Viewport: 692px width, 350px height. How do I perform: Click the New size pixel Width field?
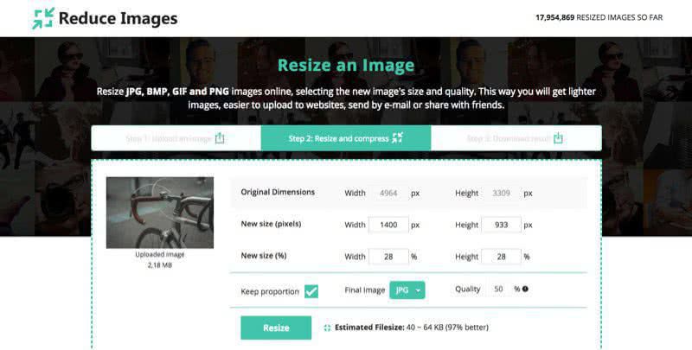pos(388,225)
